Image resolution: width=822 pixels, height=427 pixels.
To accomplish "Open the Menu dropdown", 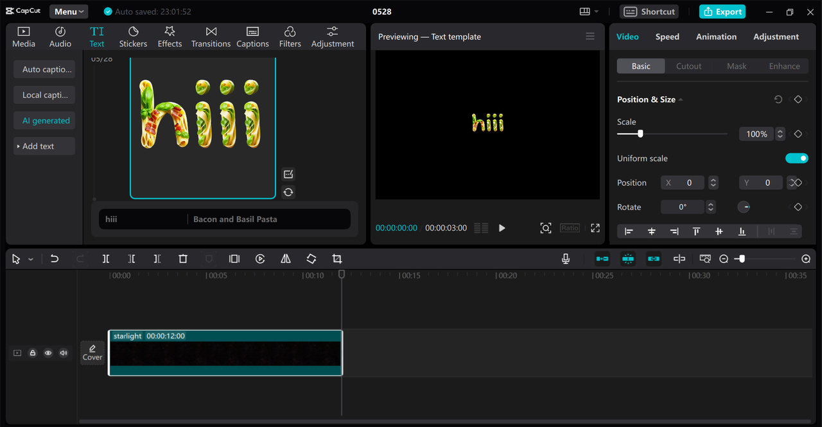I will click(x=69, y=12).
